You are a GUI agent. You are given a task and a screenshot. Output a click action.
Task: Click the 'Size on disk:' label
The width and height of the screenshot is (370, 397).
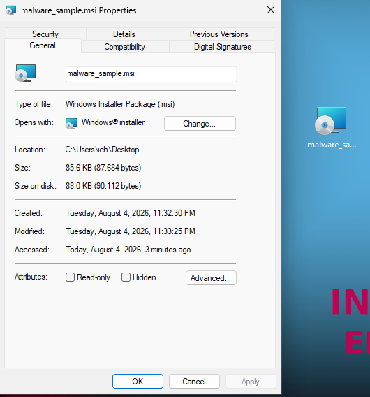click(x=36, y=186)
